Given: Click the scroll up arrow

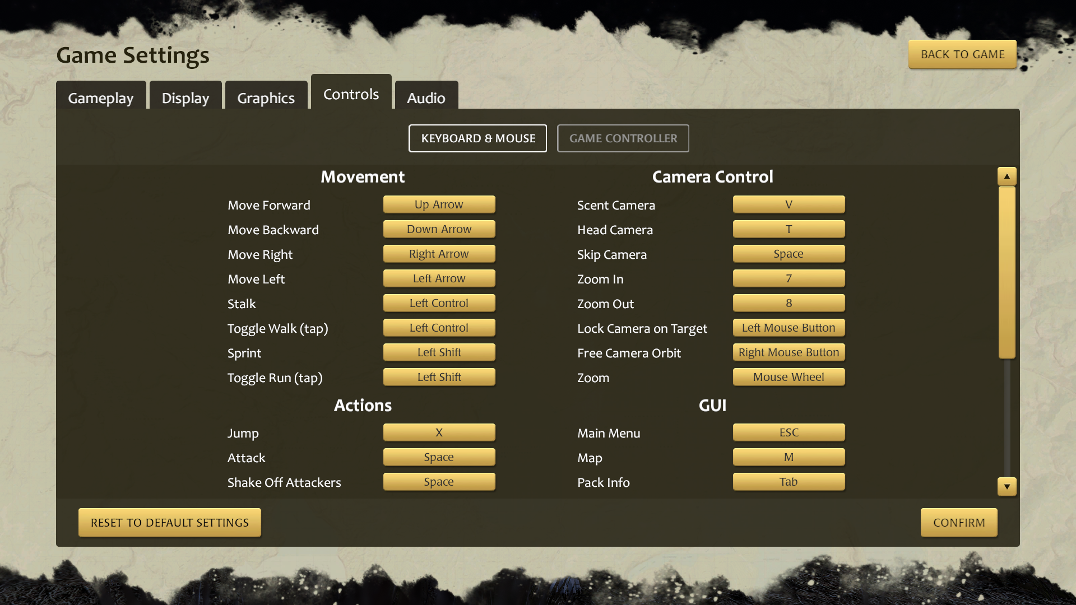Looking at the screenshot, I should coord(1007,176).
